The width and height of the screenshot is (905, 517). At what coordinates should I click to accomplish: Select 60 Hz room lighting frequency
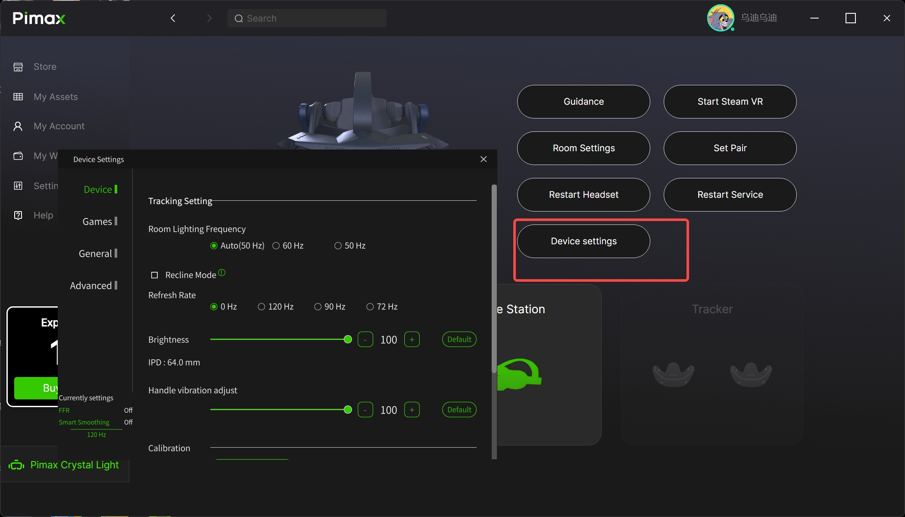point(276,246)
